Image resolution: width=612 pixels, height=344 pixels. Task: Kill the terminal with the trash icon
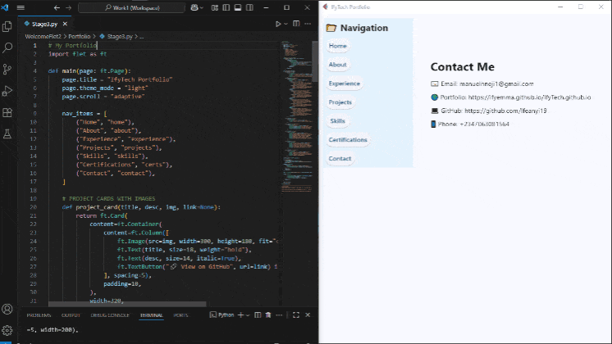coord(268,315)
